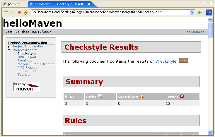Click the Warnings triangle icon in Summary table
The width and height of the screenshot is (215, 137).
pos(141,96)
